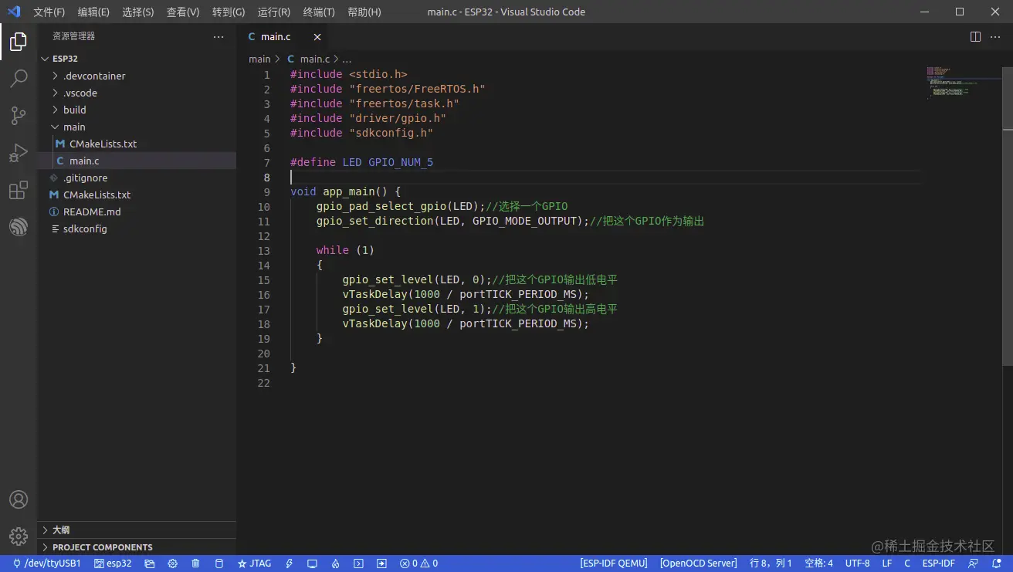Click the /dev/ttyUSB1 serial port selector
Viewport: 1013px width, 572px height.
click(46, 564)
